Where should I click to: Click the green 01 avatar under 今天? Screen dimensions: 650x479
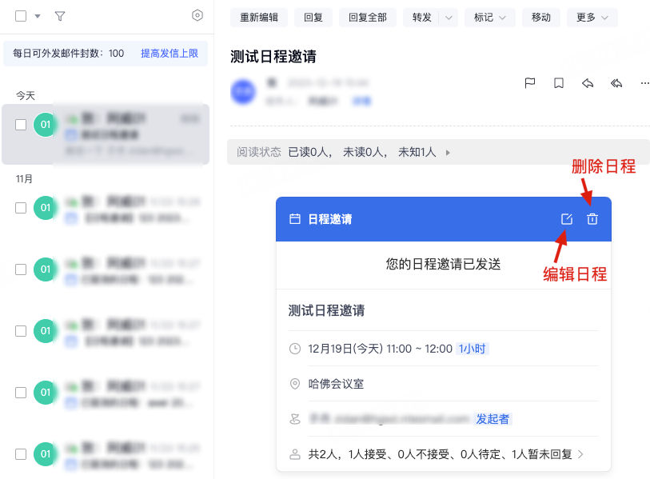tap(46, 125)
